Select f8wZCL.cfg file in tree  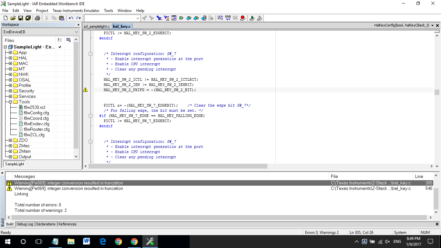click(34, 135)
